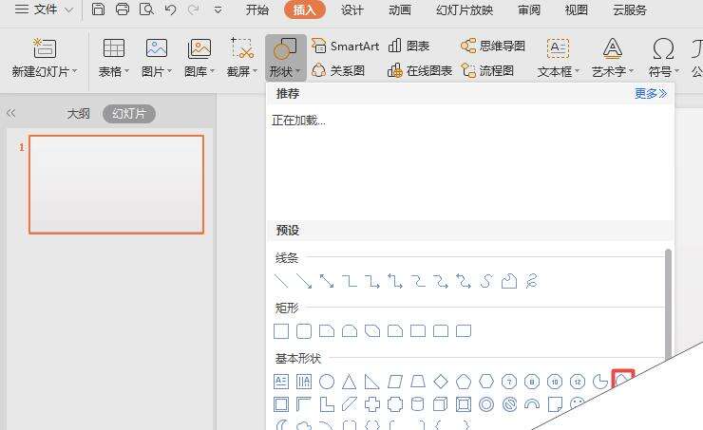Expand the 表格 table dropdown

tap(114, 71)
